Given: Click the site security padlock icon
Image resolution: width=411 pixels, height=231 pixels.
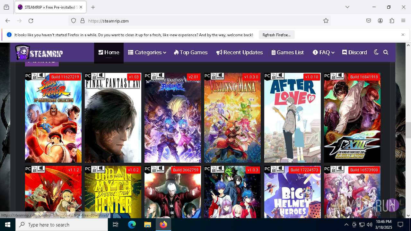Looking at the screenshot, I should click(x=83, y=21).
